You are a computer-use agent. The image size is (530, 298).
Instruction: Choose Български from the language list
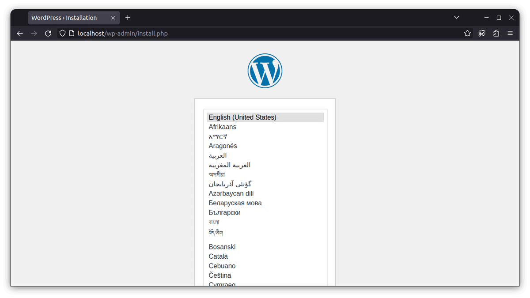(x=224, y=212)
